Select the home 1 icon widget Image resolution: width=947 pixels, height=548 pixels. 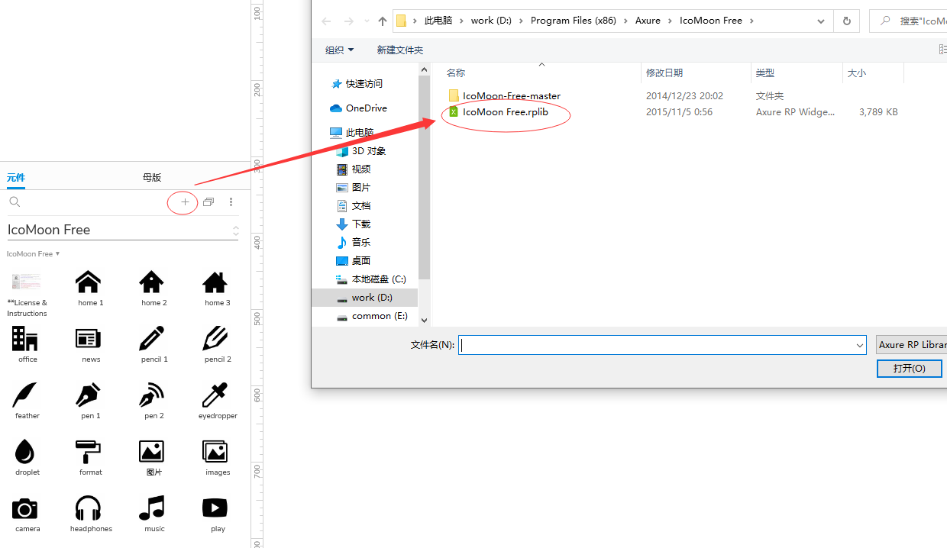pyautogui.click(x=89, y=282)
